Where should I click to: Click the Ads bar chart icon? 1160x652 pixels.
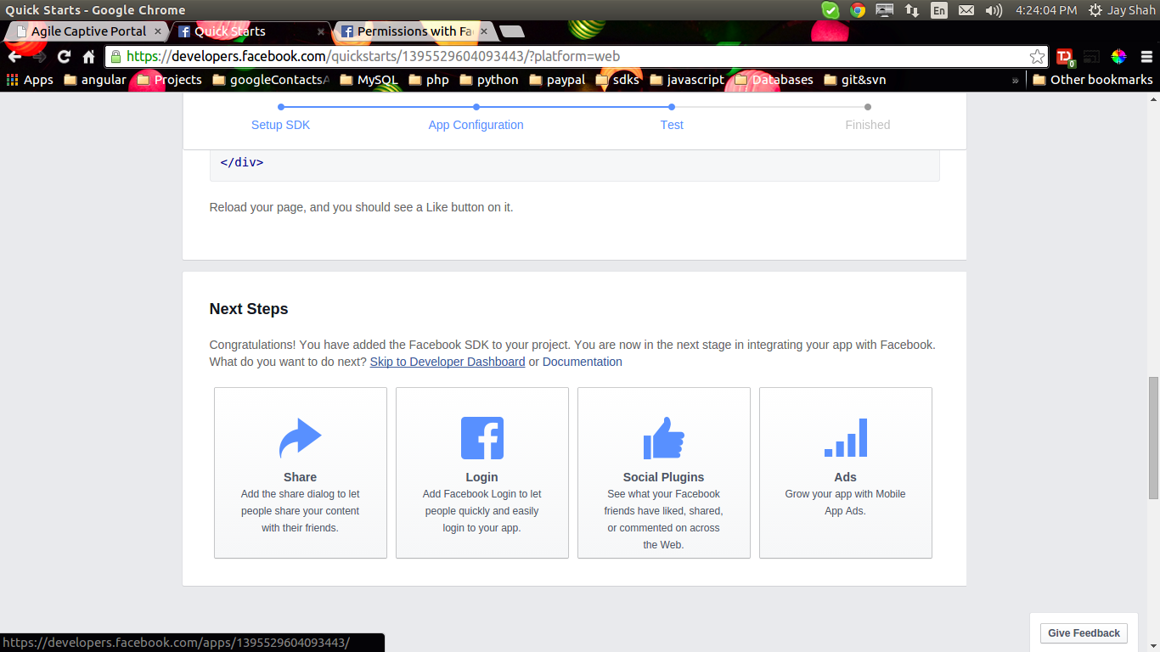click(846, 438)
